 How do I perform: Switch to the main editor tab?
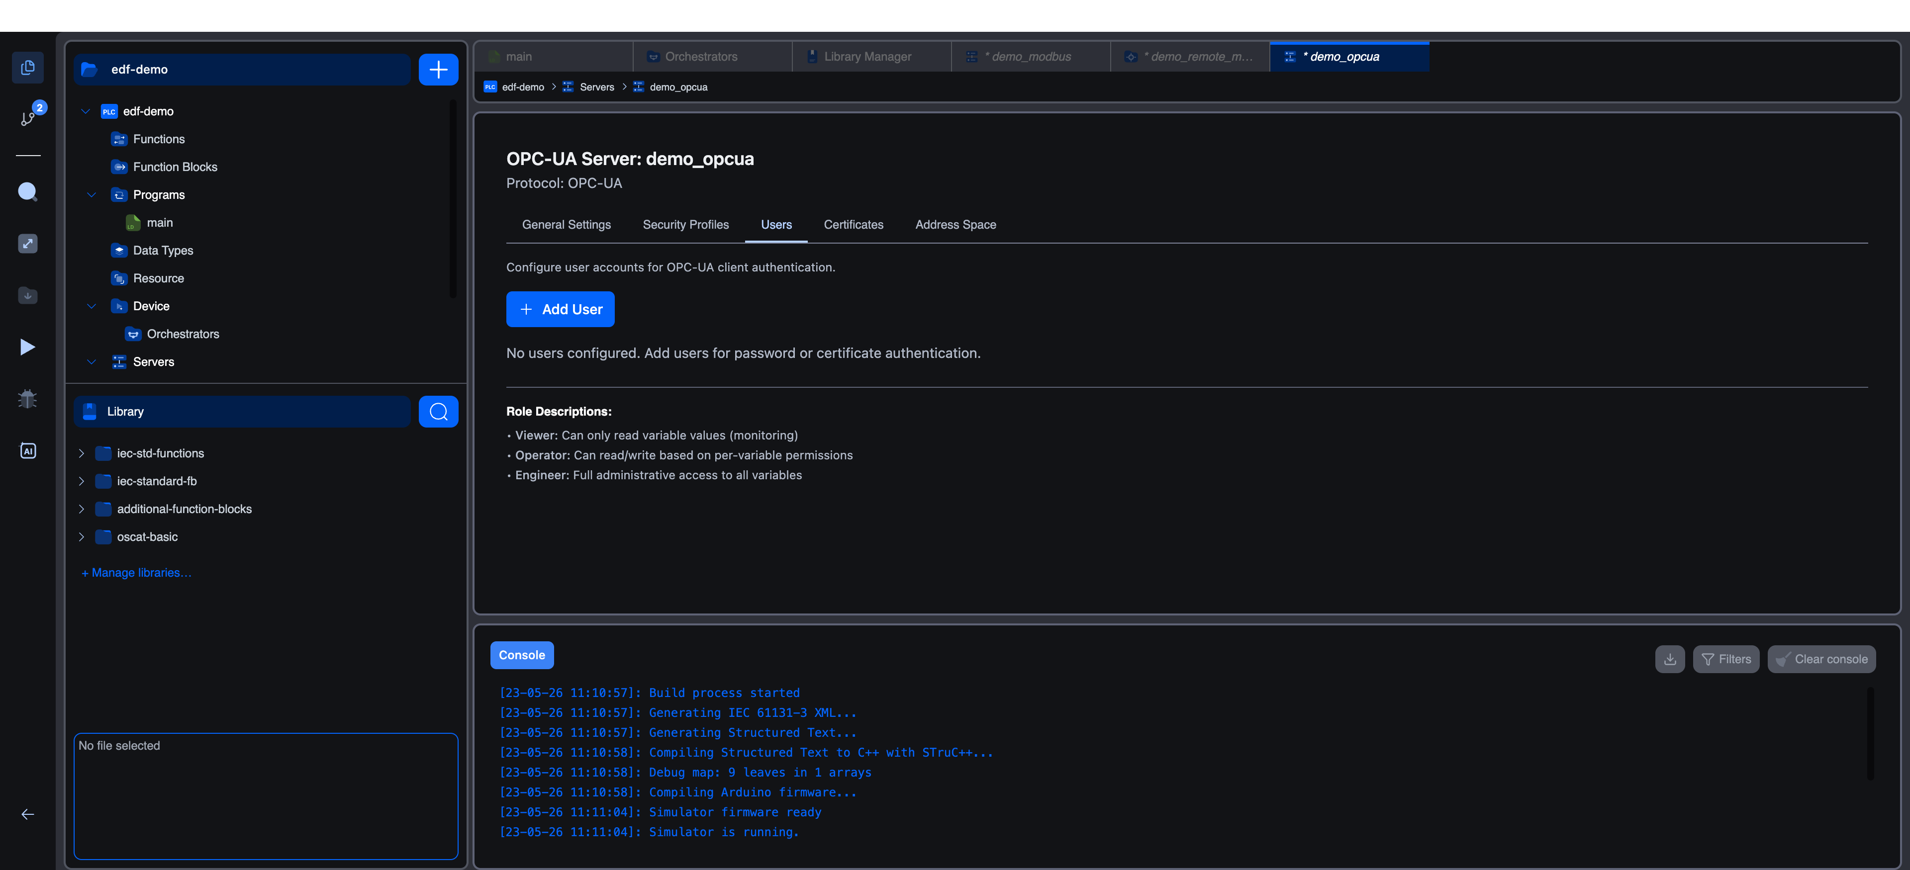click(x=553, y=56)
